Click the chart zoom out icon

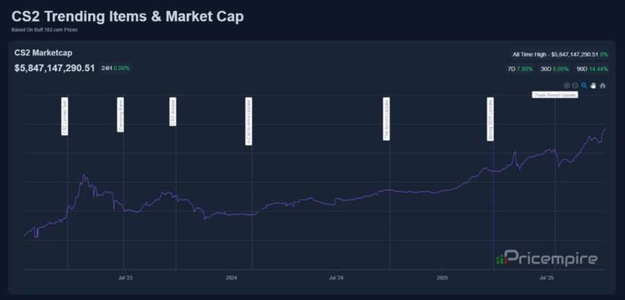click(575, 86)
